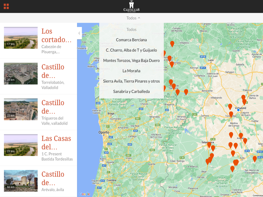Click the Castillos castle logo
263x197 pixels.
click(131, 6)
